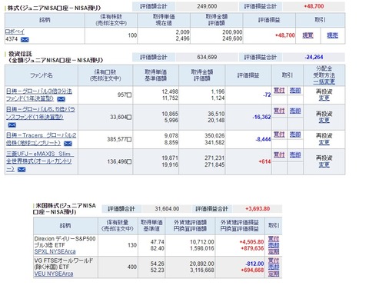Open the mail icon for eMAXIS Slim 全世界株式
Viewport: 369px width, 292px height.
[22, 170]
